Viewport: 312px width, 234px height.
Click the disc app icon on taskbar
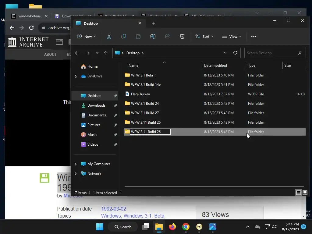pyautogui.click(x=199, y=227)
